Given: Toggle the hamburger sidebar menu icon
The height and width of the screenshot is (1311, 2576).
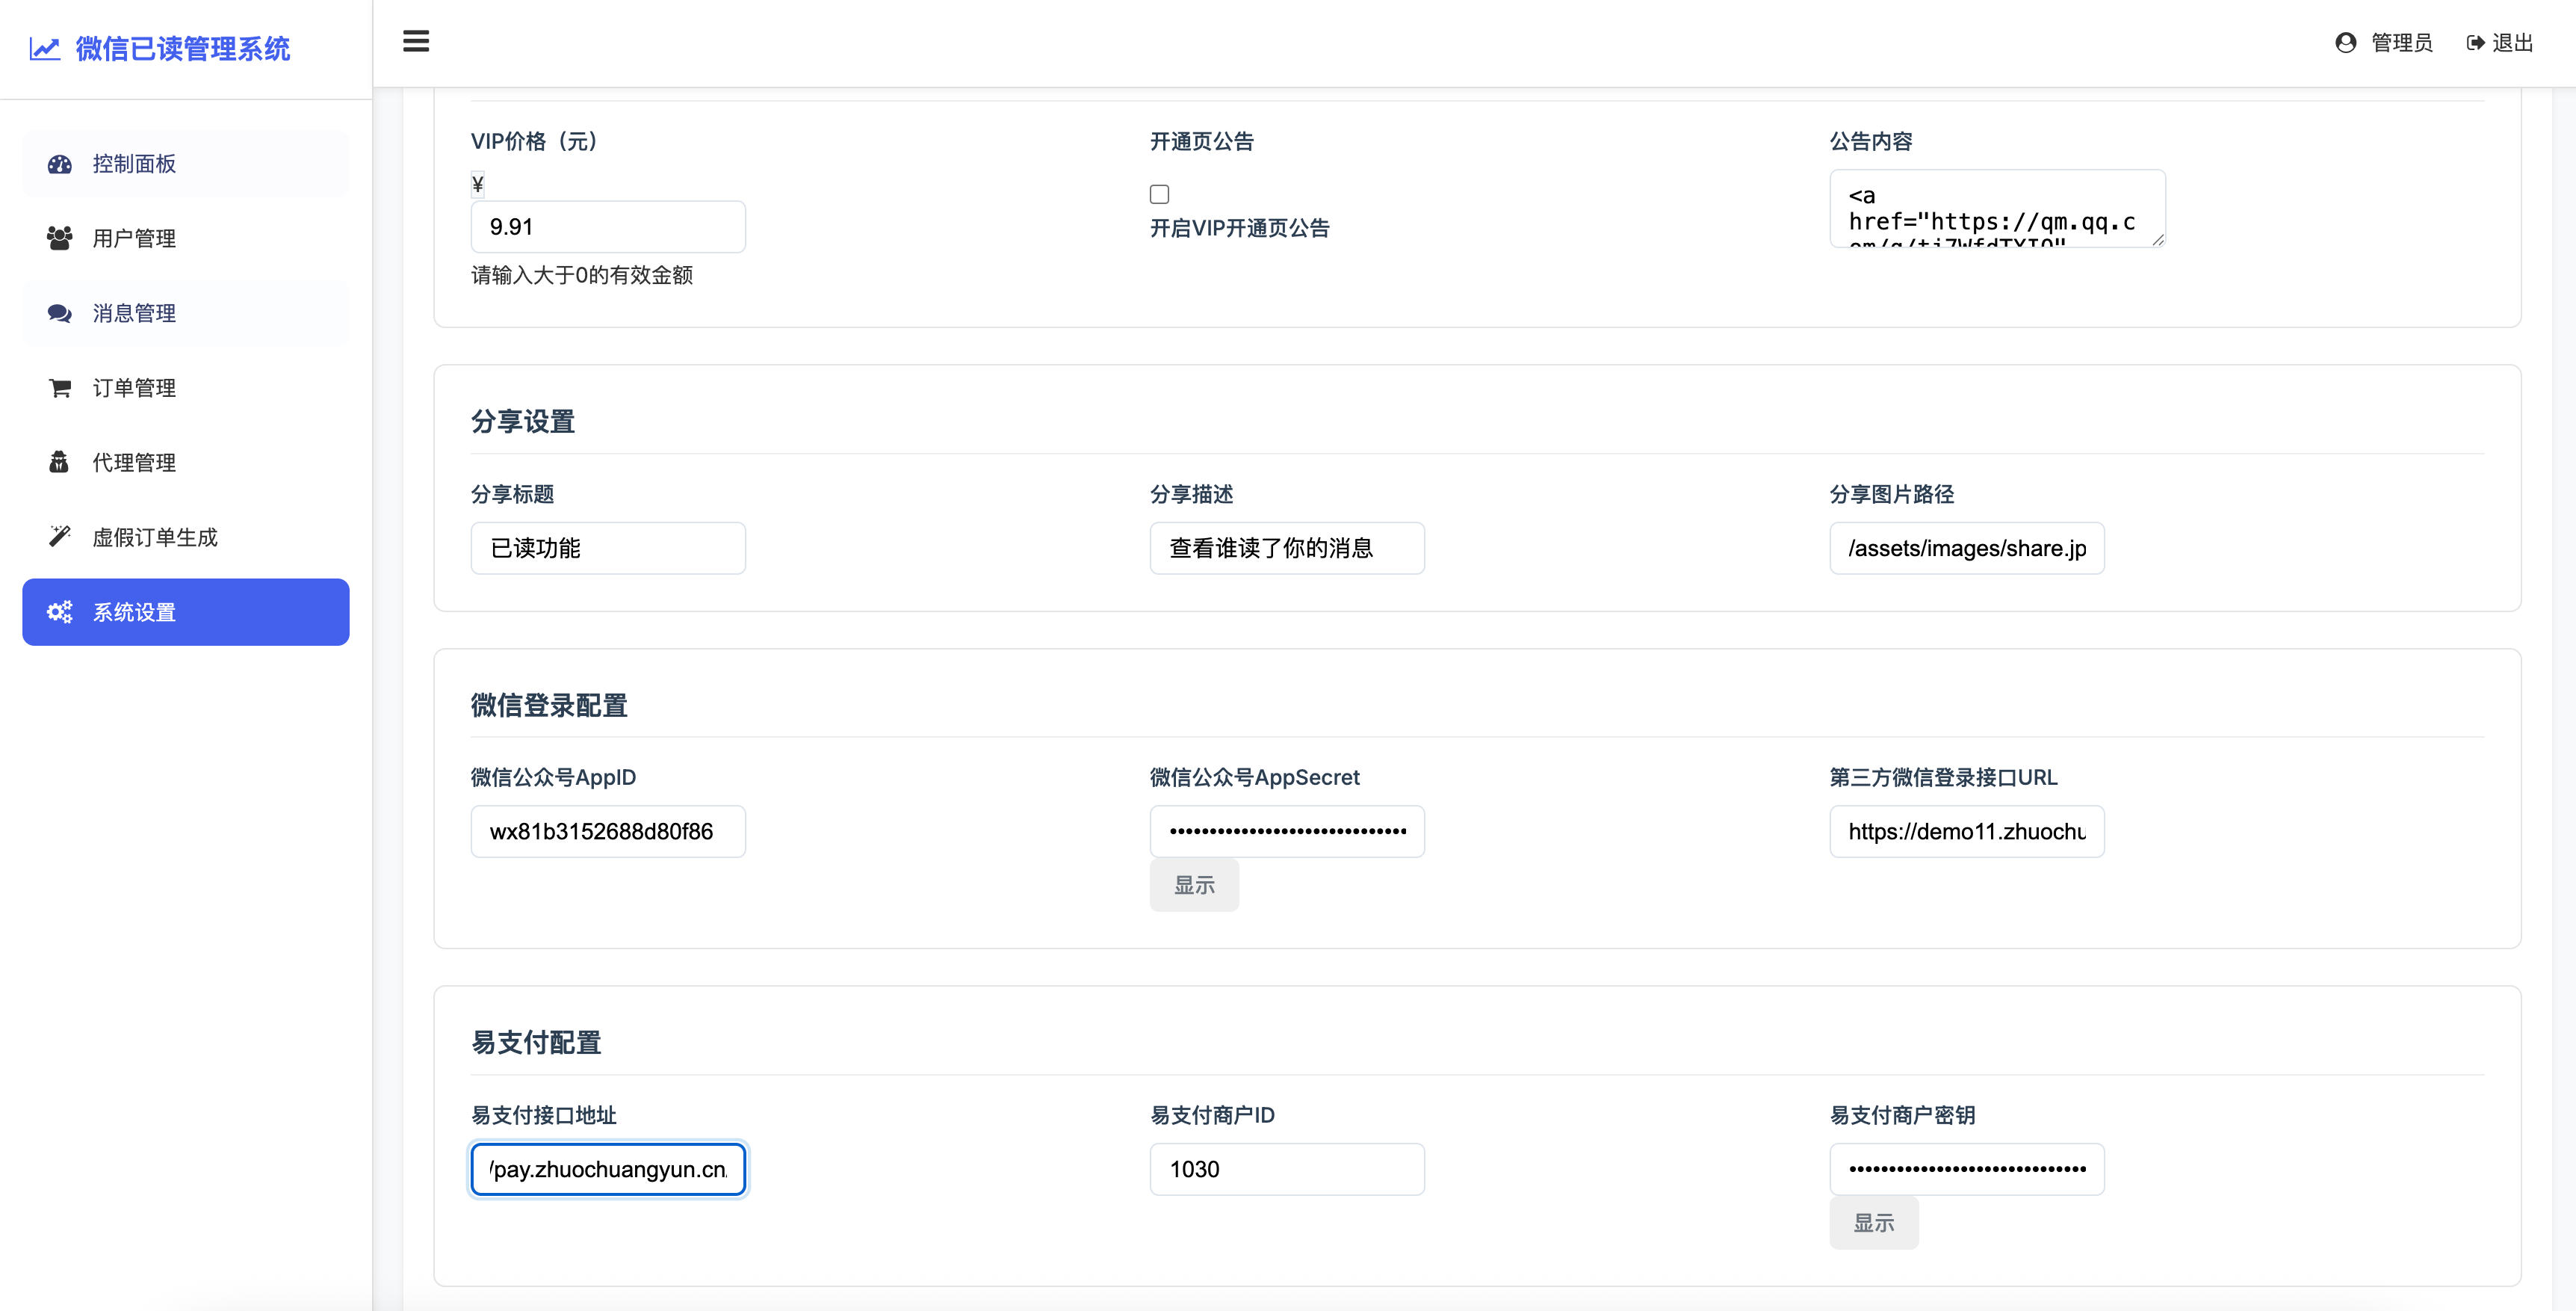Looking at the screenshot, I should click(416, 41).
